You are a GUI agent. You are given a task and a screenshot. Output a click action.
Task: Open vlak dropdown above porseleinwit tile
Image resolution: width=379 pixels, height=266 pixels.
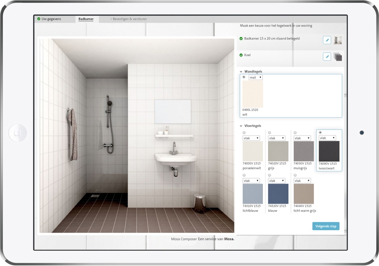251,138
